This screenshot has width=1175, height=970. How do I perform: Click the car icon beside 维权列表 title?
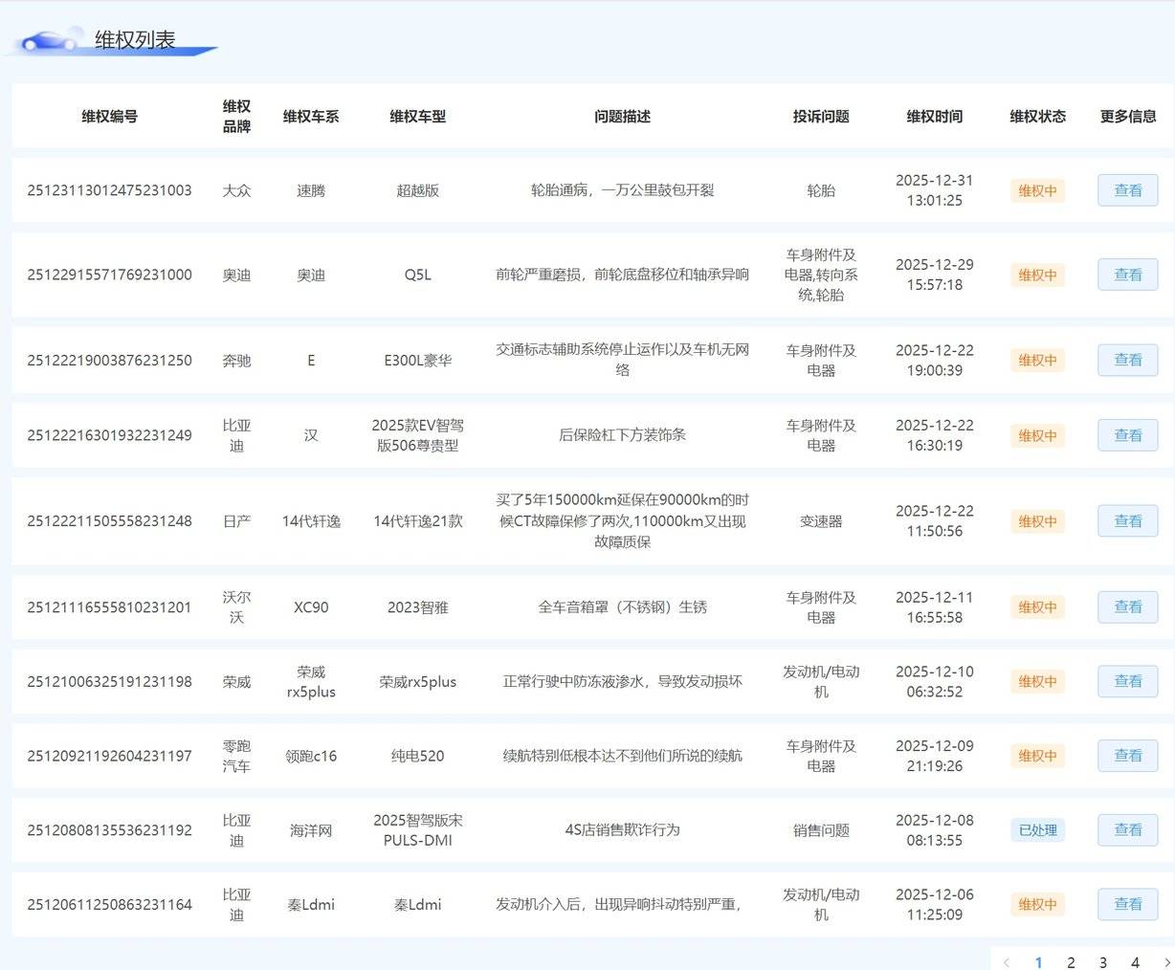tap(50, 40)
